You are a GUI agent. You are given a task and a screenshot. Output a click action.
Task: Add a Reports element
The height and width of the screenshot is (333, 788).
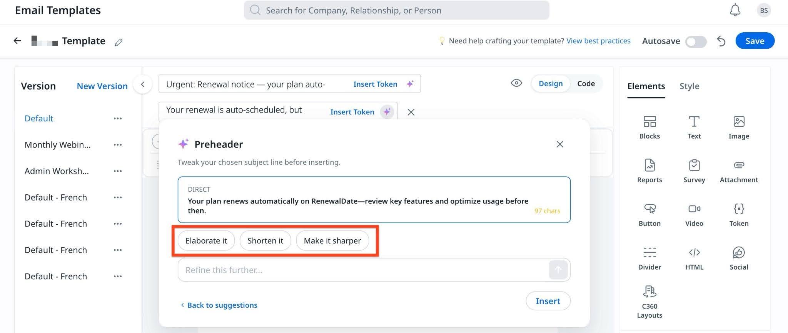649,171
